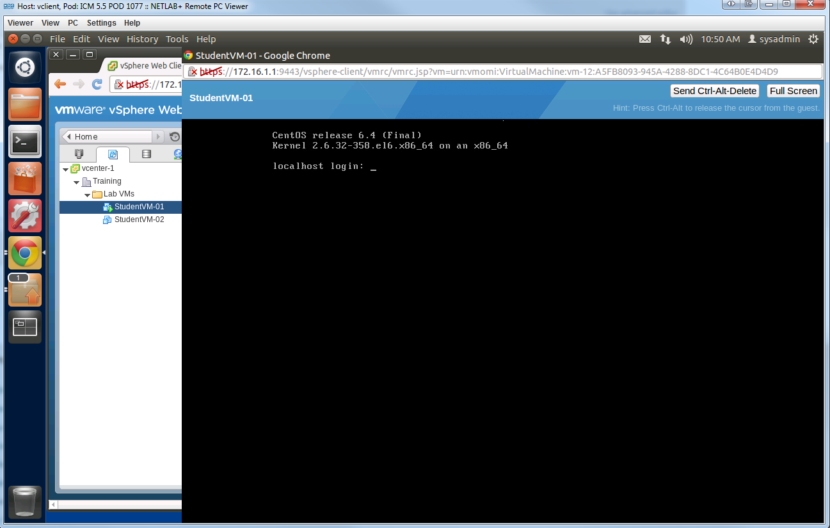This screenshot has height=528, width=830.
Task: Click the history clock icon beside Home
Action: coord(175,136)
